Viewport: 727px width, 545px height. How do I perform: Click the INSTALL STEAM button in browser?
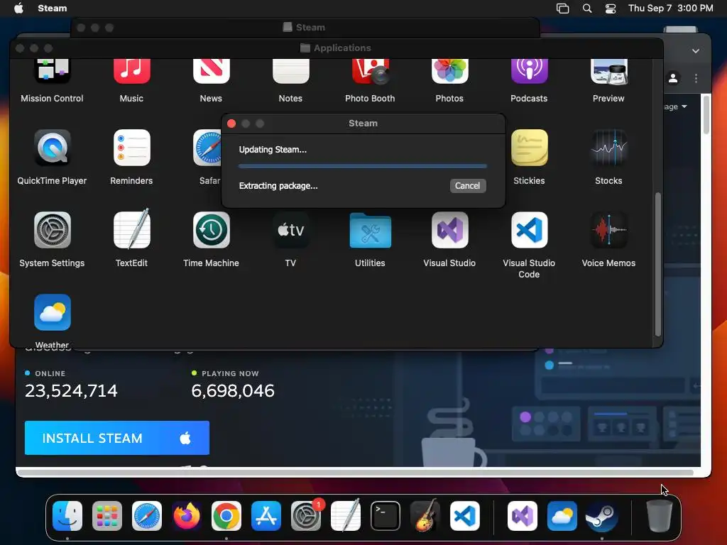(117, 437)
